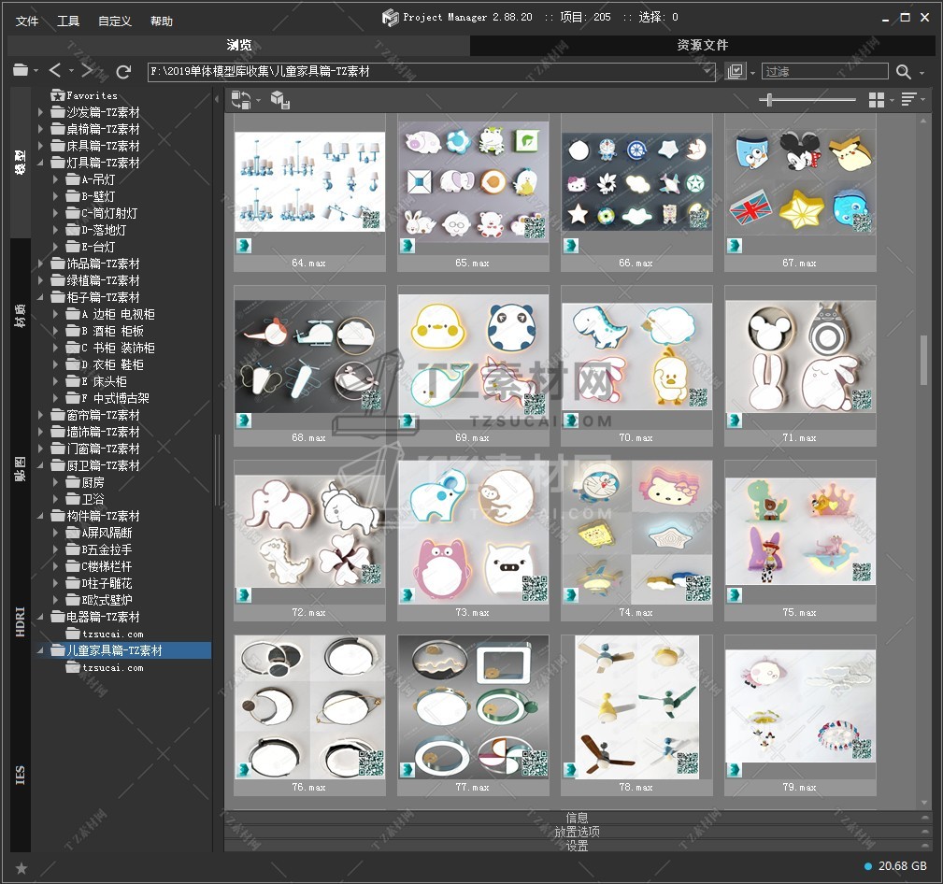Expand the 设置 panel
Image resolution: width=943 pixels, height=884 pixels.
coord(578,846)
